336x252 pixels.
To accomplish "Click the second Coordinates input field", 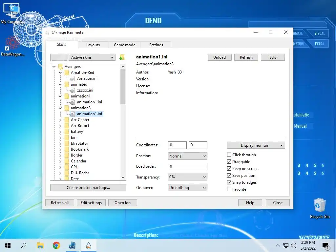I will pyautogui.click(x=198, y=145).
